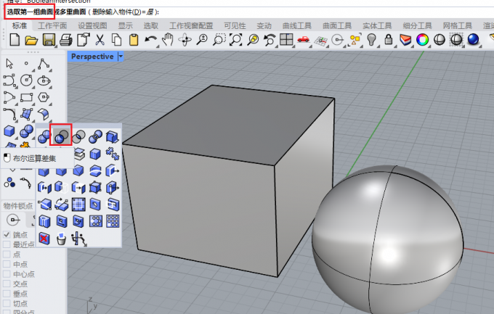Select the Pan hand tool

click(x=168, y=40)
